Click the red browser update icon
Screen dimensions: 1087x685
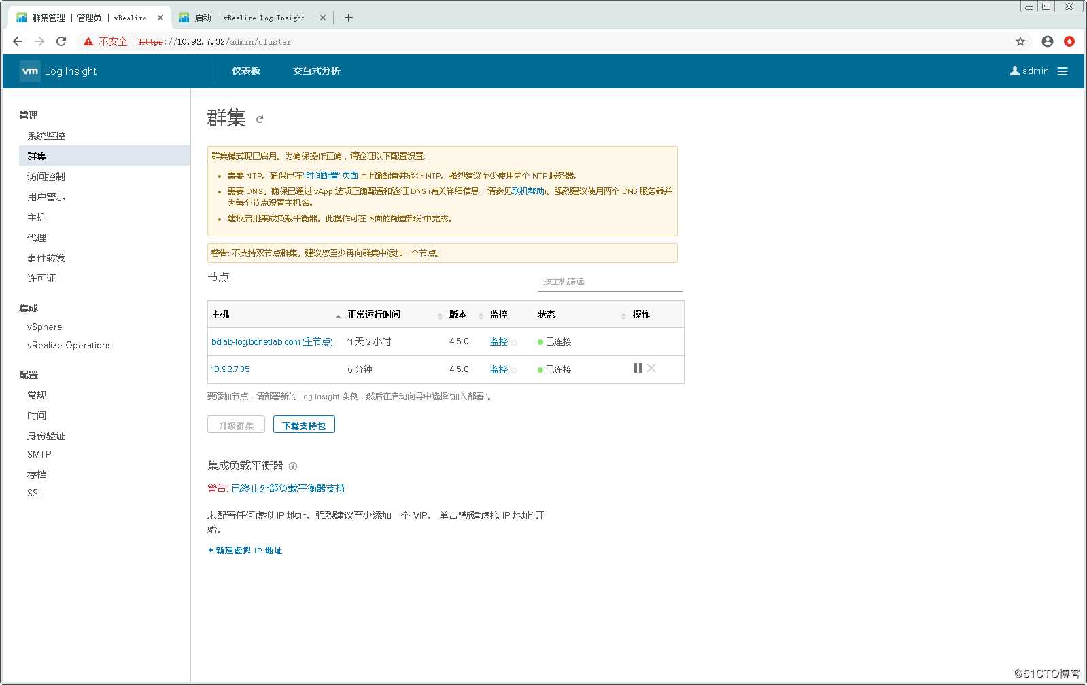click(1069, 41)
